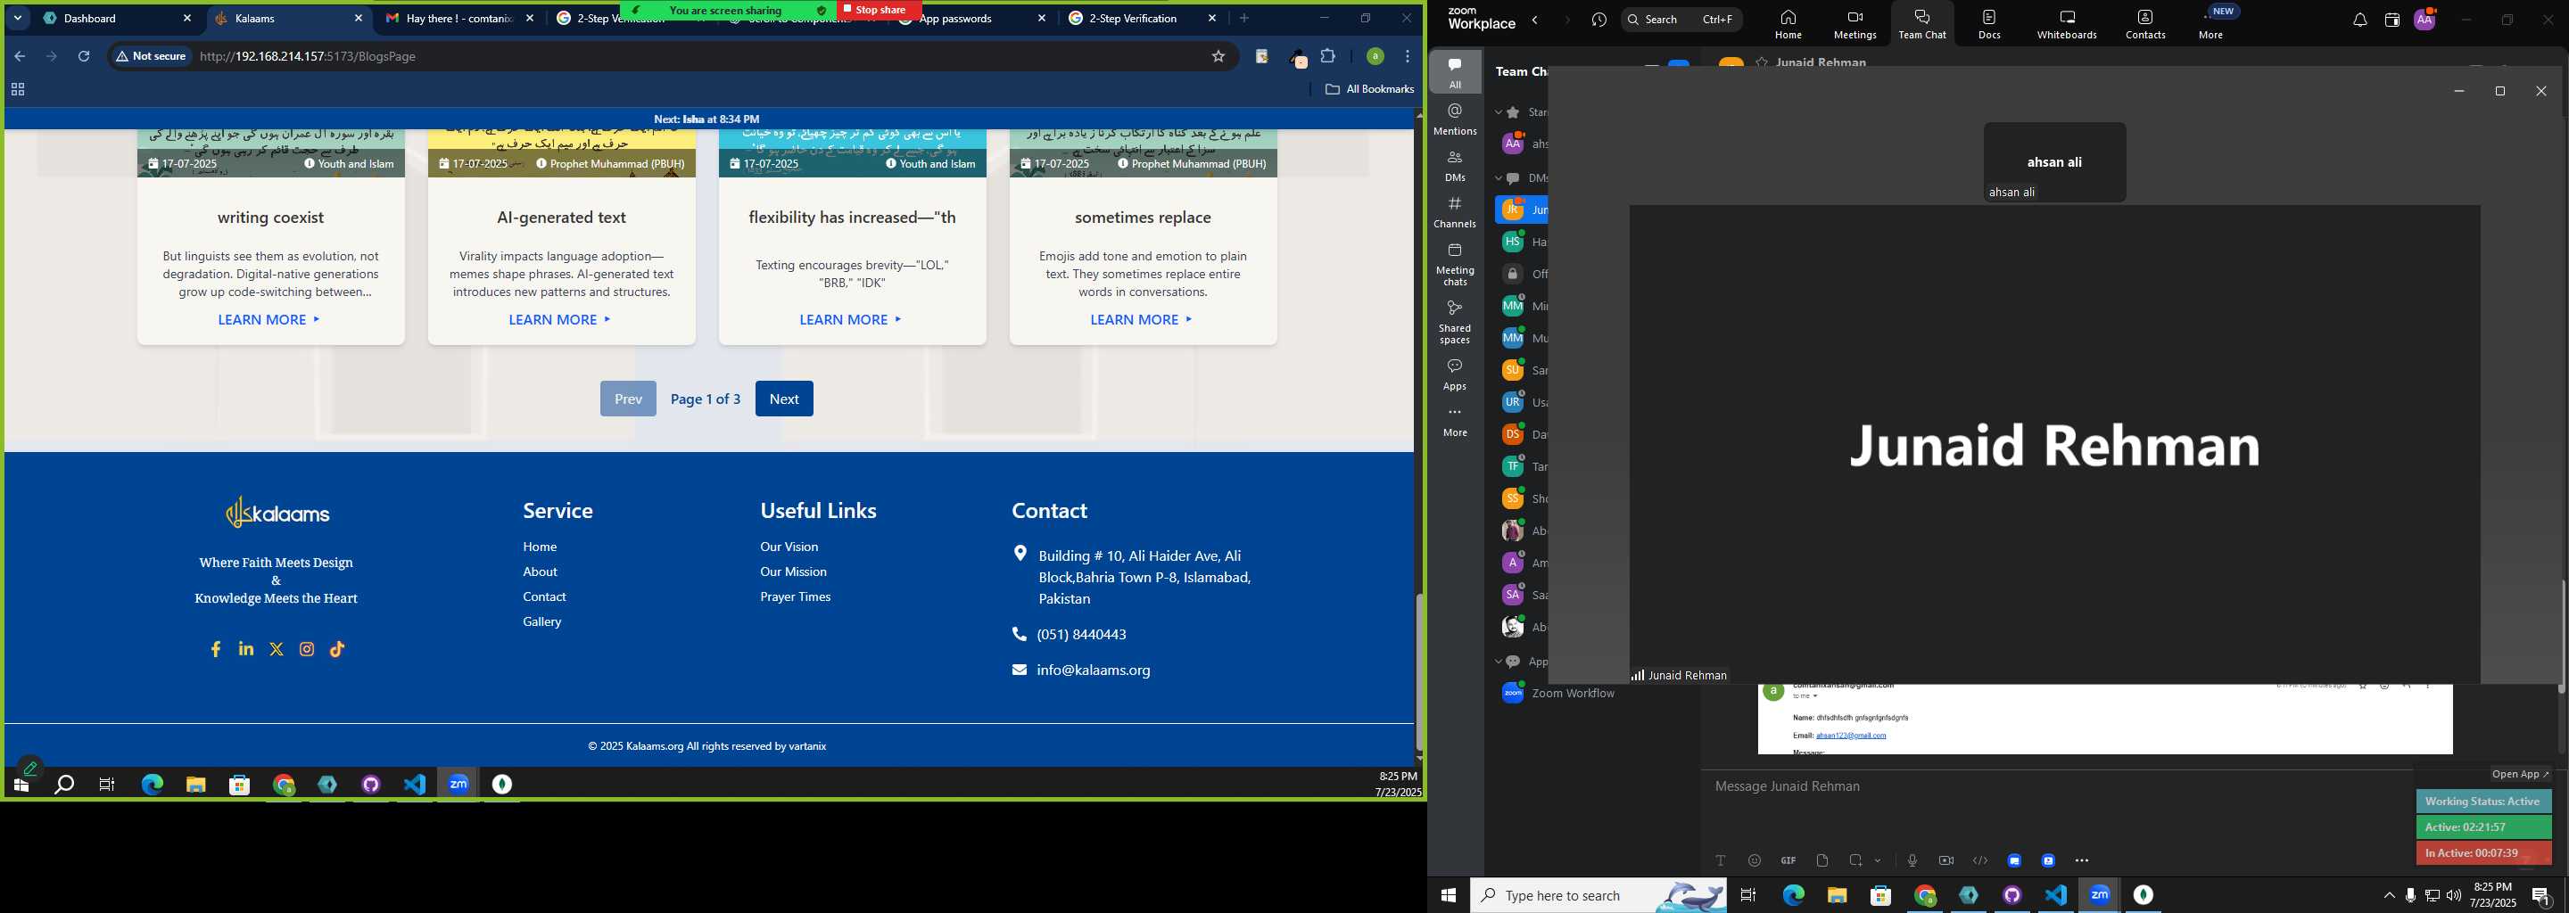Open the Windows Start menu on right taskbar

tap(1448, 895)
